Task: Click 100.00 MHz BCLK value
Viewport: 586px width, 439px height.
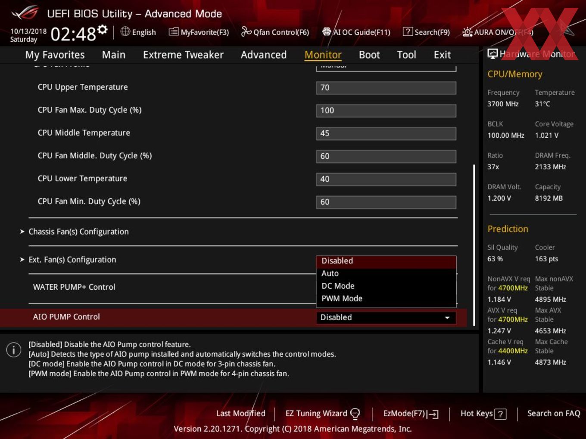Action: [506, 135]
